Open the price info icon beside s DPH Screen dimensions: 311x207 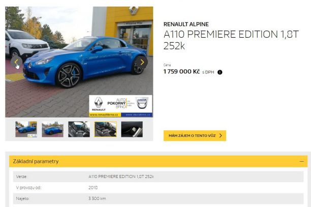point(220,72)
